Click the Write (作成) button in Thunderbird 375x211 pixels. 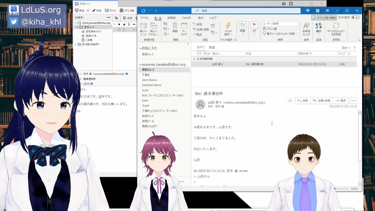click(96, 11)
